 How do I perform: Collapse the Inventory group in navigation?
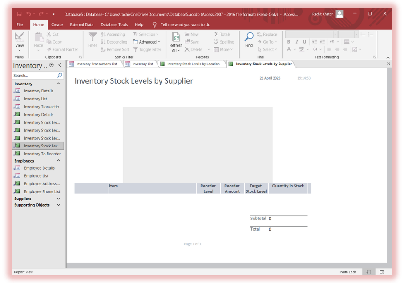(x=58, y=84)
